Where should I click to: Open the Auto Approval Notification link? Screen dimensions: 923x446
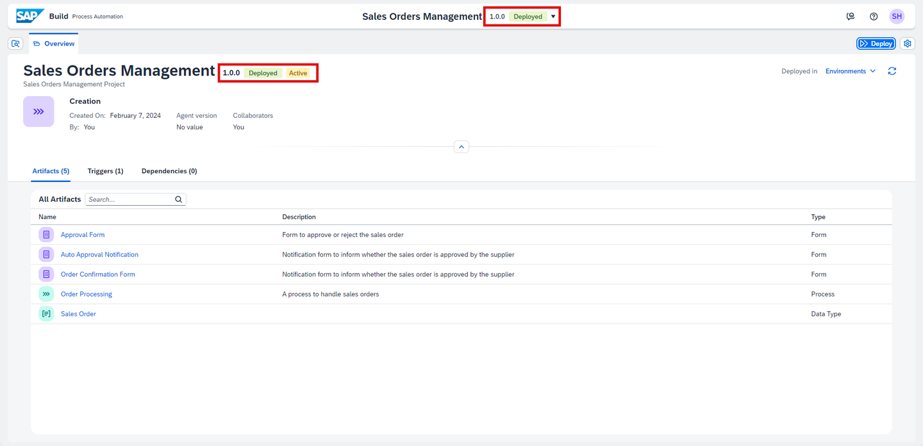coord(99,254)
